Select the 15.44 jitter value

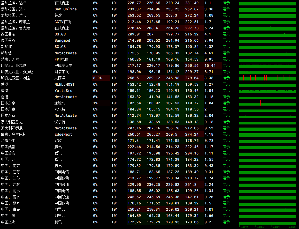pyautogui.click(x=210, y=65)
